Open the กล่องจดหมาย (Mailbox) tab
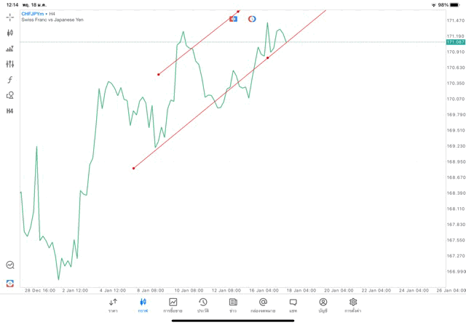The width and height of the screenshot is (466, 325). [263, 305]
